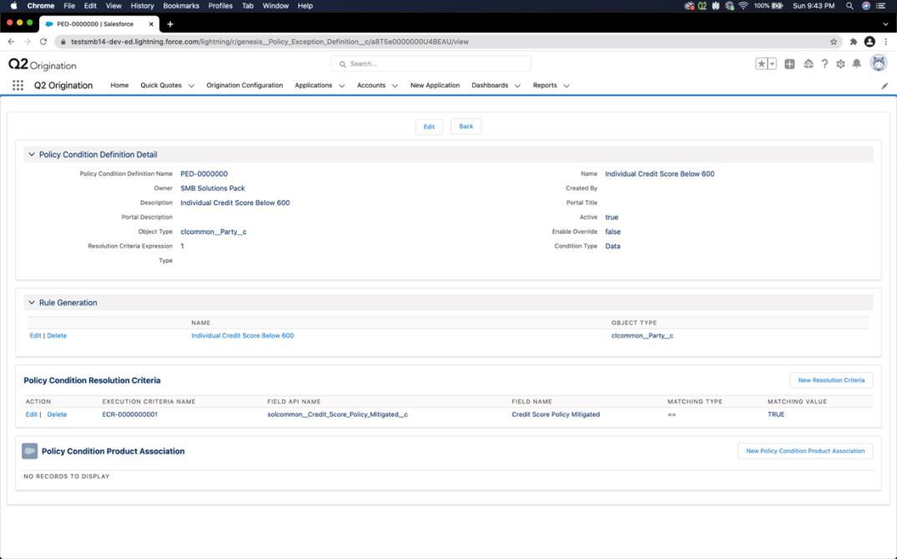Open the History menu
The width and height of the screenshot is (897, 559).
(x=142, y=6)
